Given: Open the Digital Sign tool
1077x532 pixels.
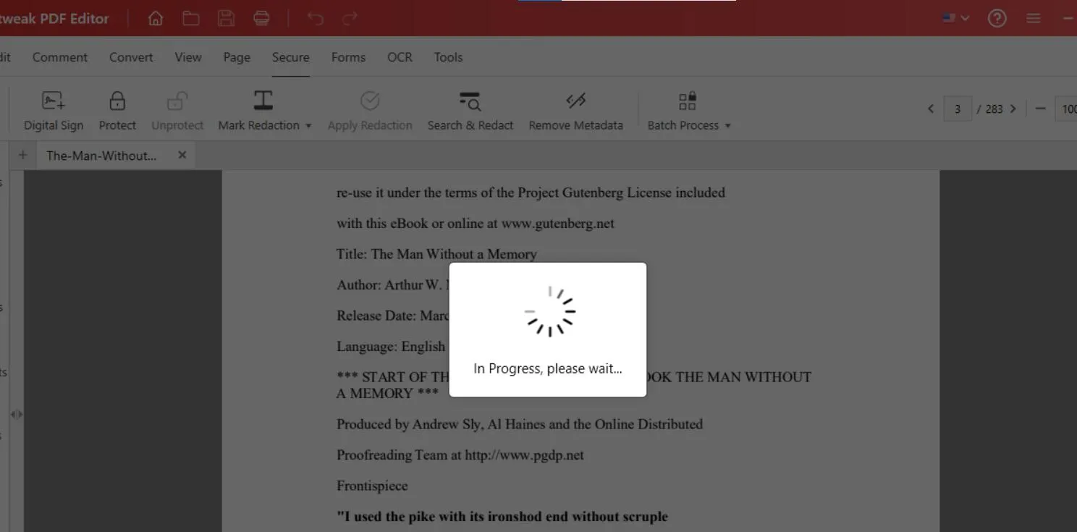Looking at the screenshot, I should (x=54, y=111).
